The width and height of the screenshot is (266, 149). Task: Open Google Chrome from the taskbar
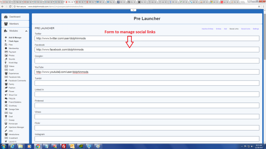click(38, 146)
